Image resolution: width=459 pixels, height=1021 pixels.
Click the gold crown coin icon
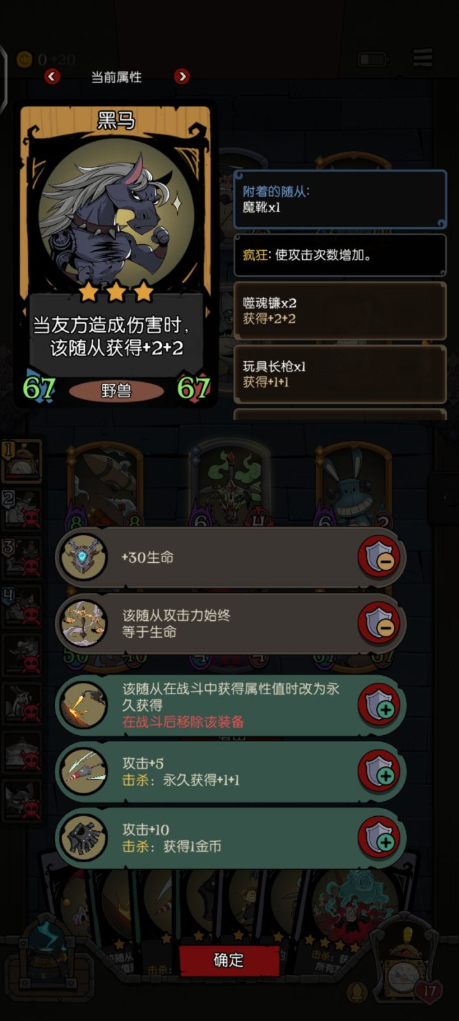point(24,59)
